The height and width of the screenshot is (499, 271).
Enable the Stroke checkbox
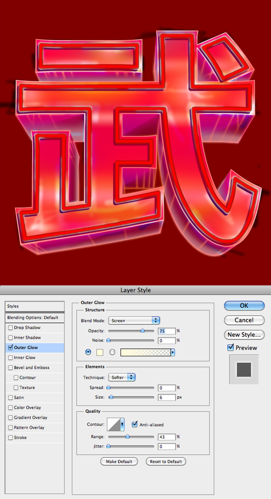click(11, 438)
